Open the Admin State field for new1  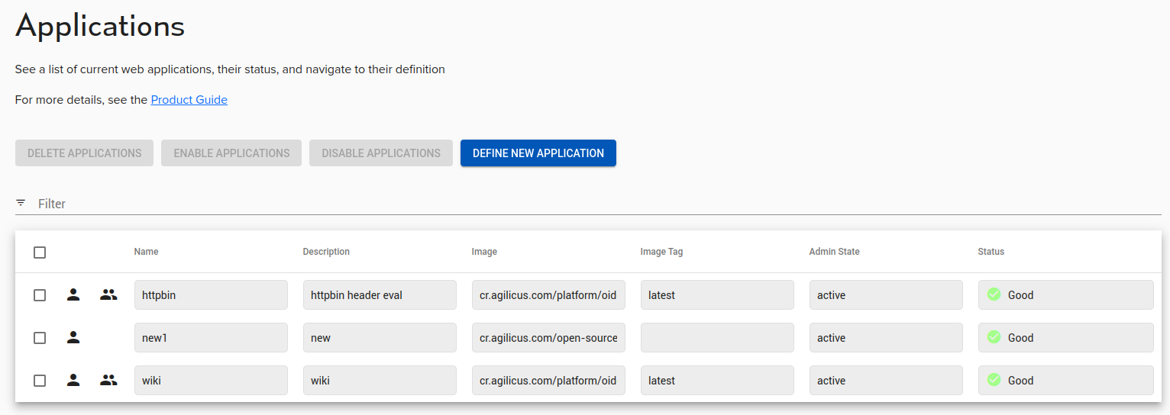coord(885,338)
